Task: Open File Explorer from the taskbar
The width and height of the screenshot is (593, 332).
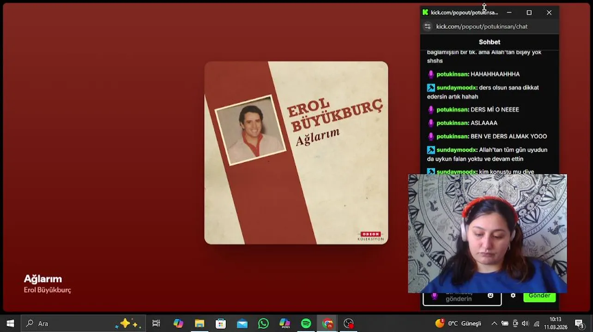Action: pos(200,323)
